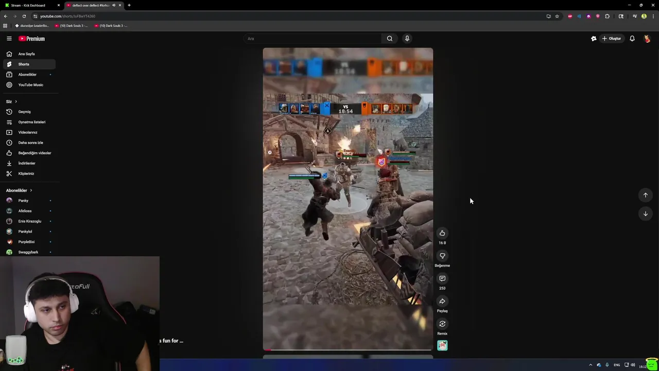Close the Kick Dashboard tab

pyautogui.click(x=59, y=5)
